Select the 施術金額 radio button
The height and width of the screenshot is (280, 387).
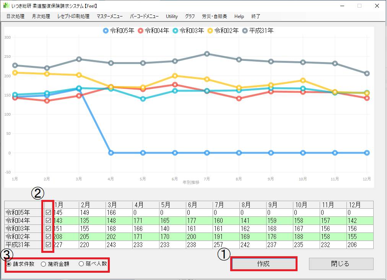[43, 264]
